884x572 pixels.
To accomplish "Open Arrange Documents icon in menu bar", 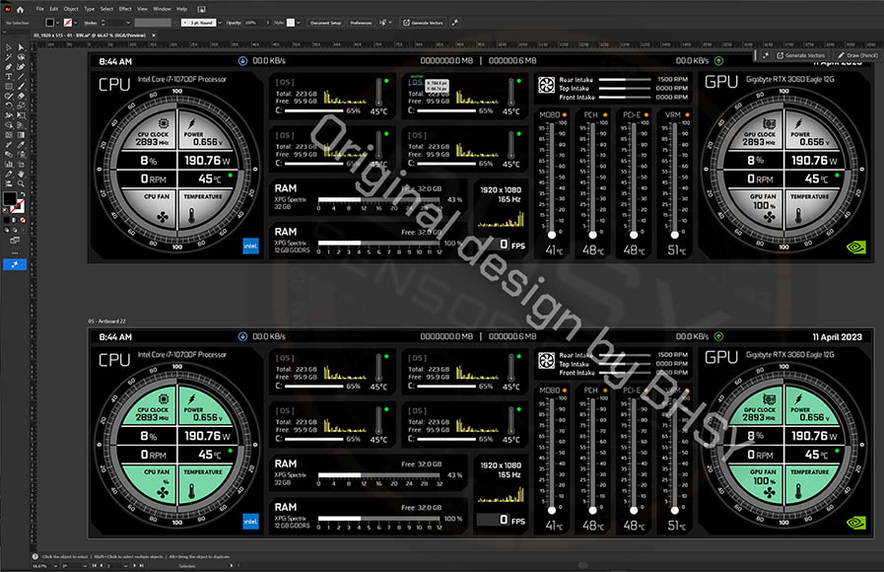I will coord(202,9).
